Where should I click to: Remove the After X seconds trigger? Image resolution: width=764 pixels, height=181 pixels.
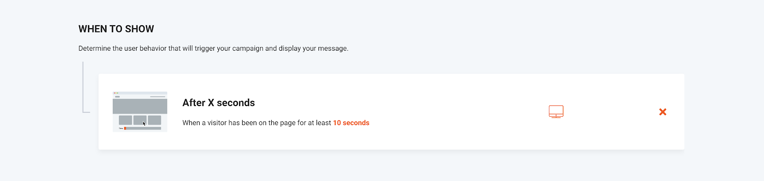tap(663, 112)
